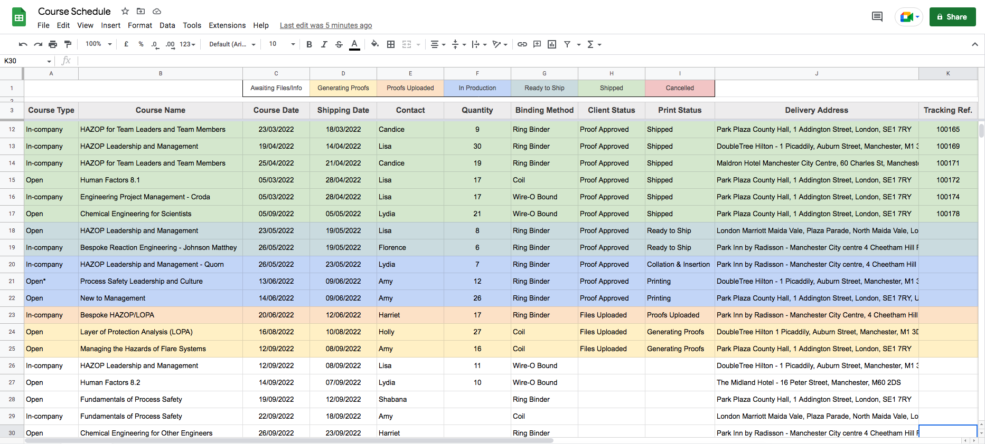Click the Share button
The height and width of the screenshot is (444, 985).
click(953, 17)
